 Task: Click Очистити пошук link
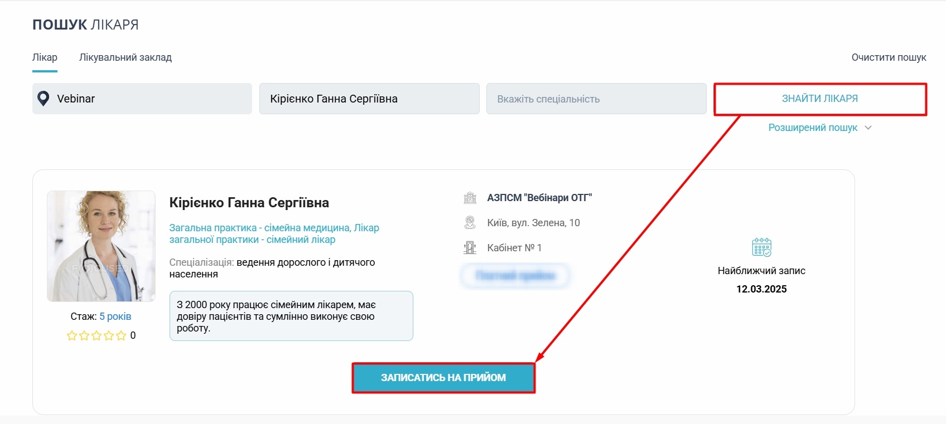[889, 57]
